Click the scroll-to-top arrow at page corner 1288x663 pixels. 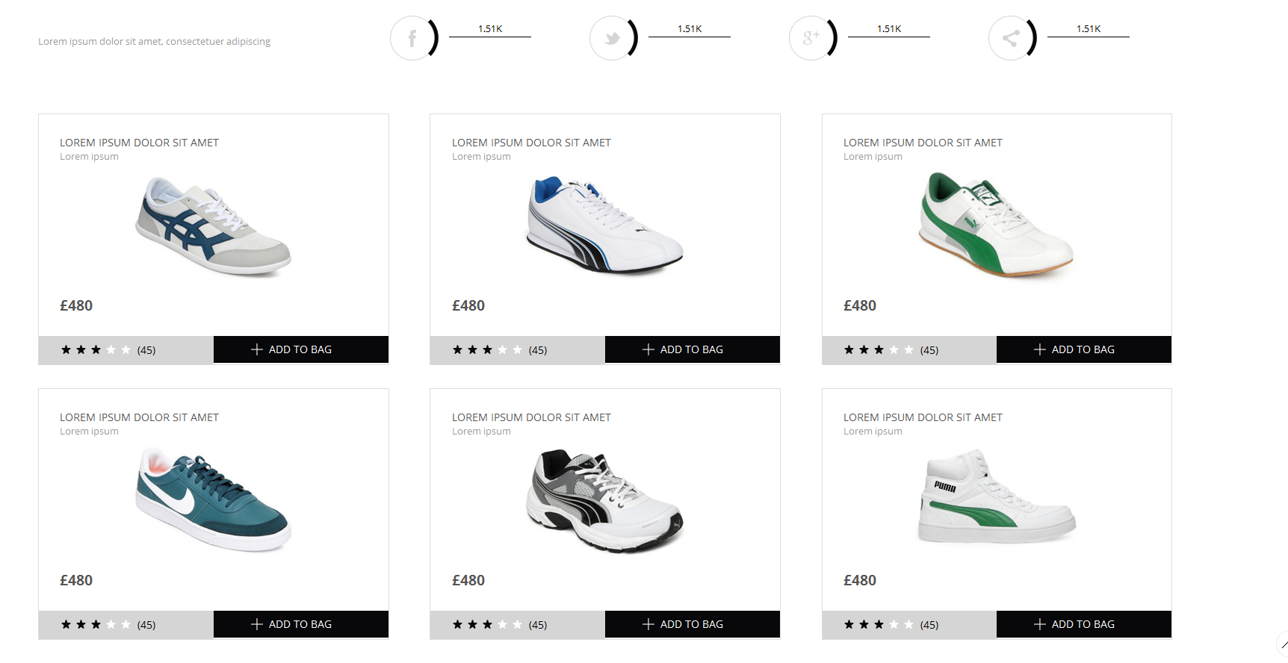tap(1283, 644)
